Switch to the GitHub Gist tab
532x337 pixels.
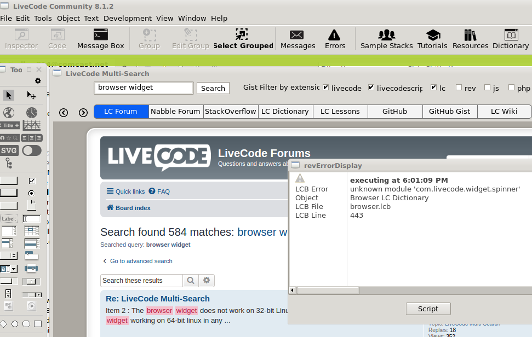[450, 112]
